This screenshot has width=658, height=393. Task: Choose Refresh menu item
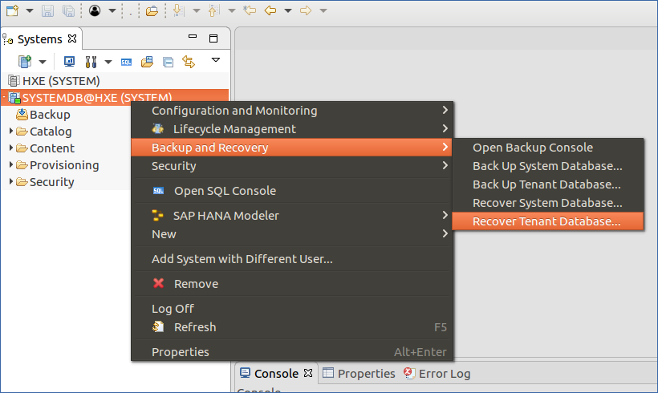pos(292,326)
